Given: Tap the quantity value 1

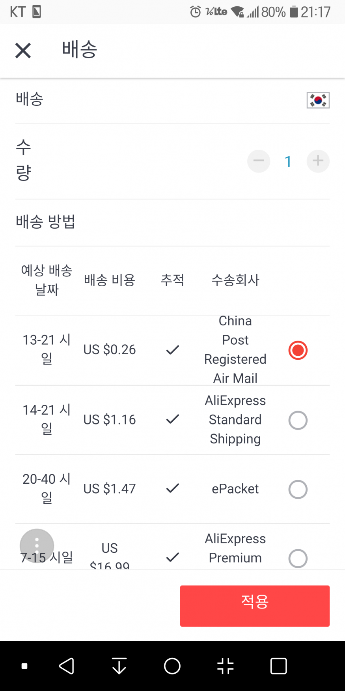Looking at the screenshot, I should 288,161.
